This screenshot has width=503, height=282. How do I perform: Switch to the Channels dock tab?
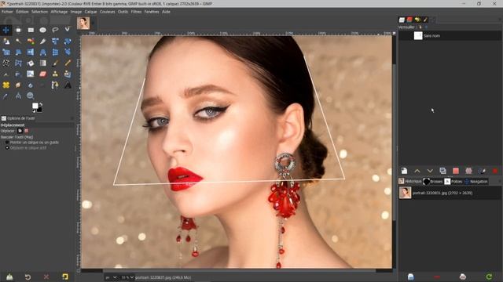coord(409,20)
